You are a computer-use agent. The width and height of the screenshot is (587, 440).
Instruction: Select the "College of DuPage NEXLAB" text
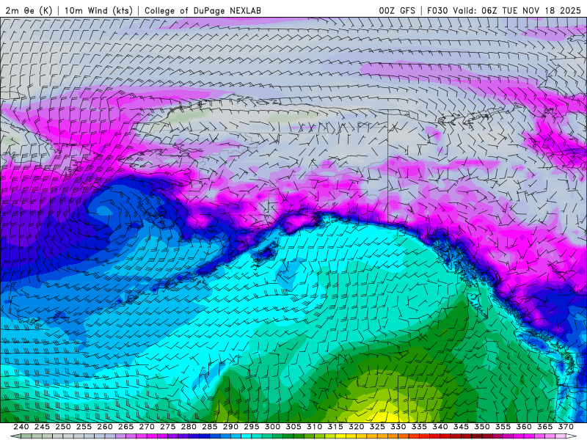203,10
